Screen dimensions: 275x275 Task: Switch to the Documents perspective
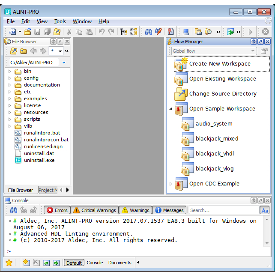click(x=120, y=263)
